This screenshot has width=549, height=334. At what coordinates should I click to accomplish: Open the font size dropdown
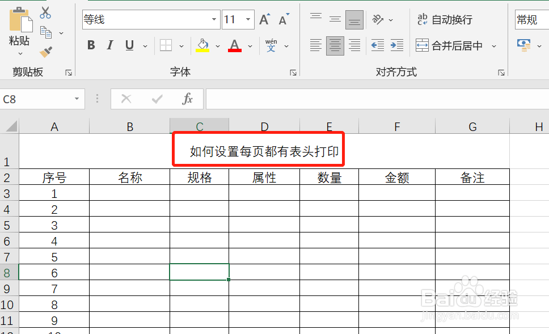coord(247,19)
